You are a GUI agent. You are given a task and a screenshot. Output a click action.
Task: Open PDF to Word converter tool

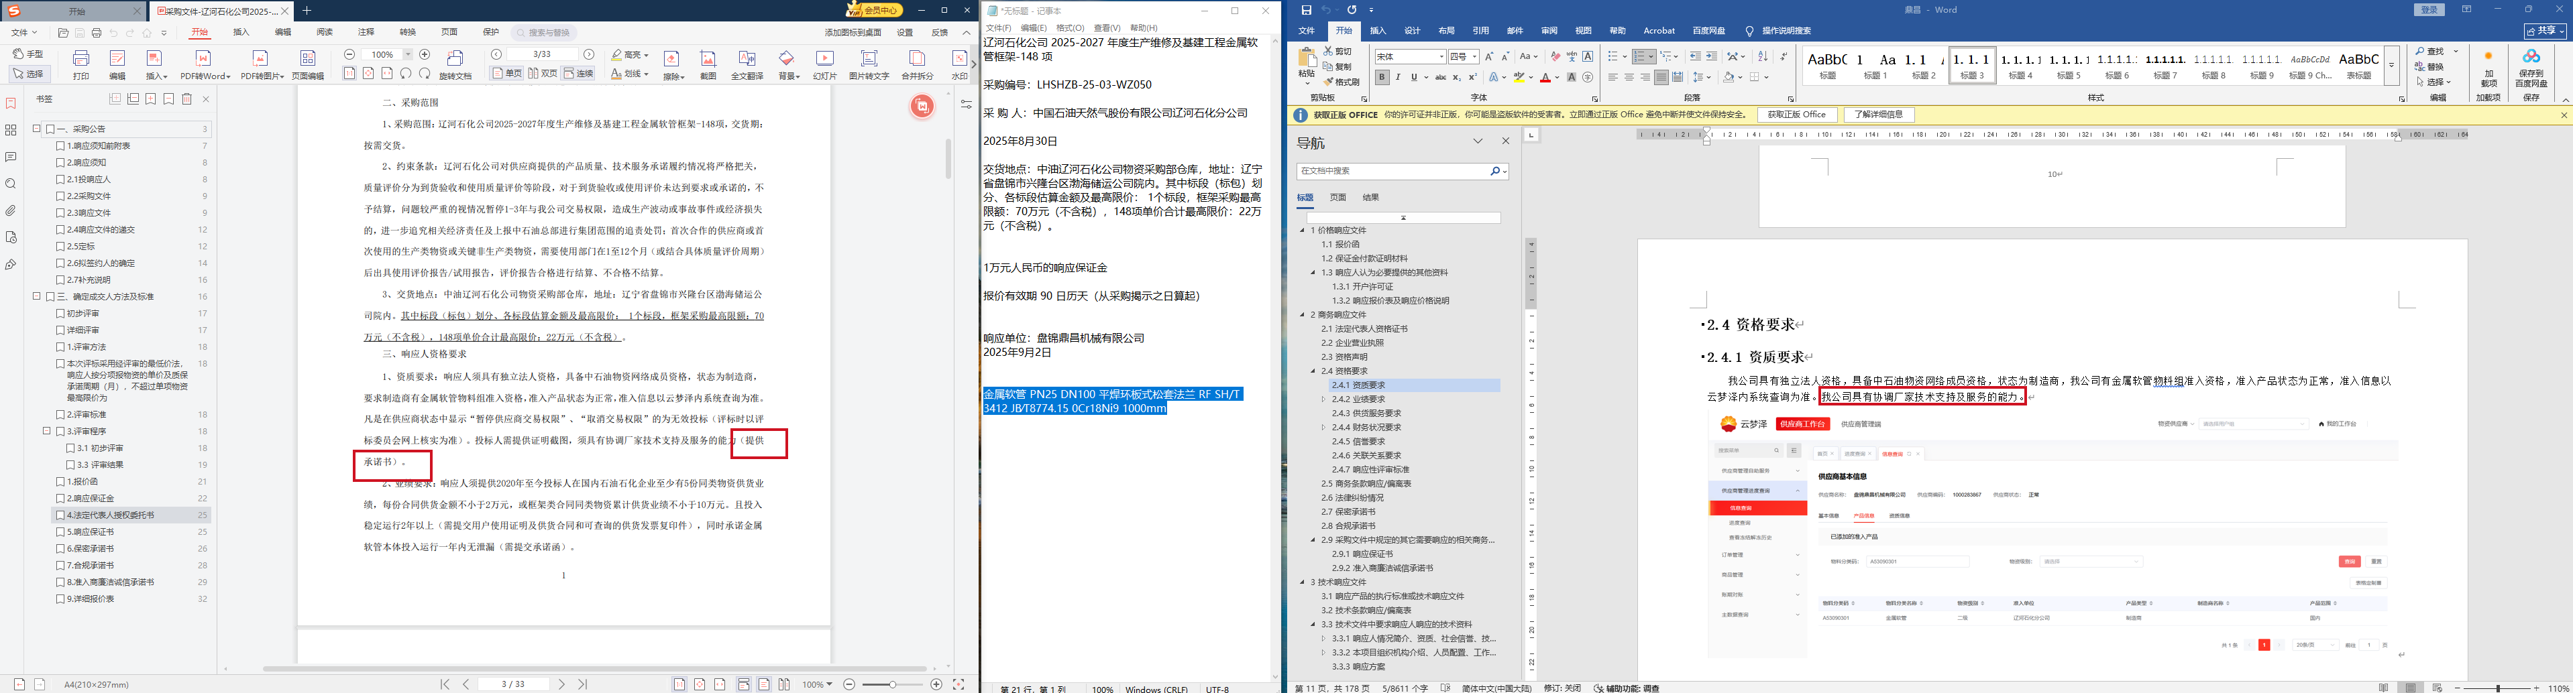205,64
